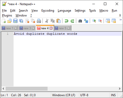Open the Run menu
The width and height of the screenshot is (123, 98).
[114, 11]
